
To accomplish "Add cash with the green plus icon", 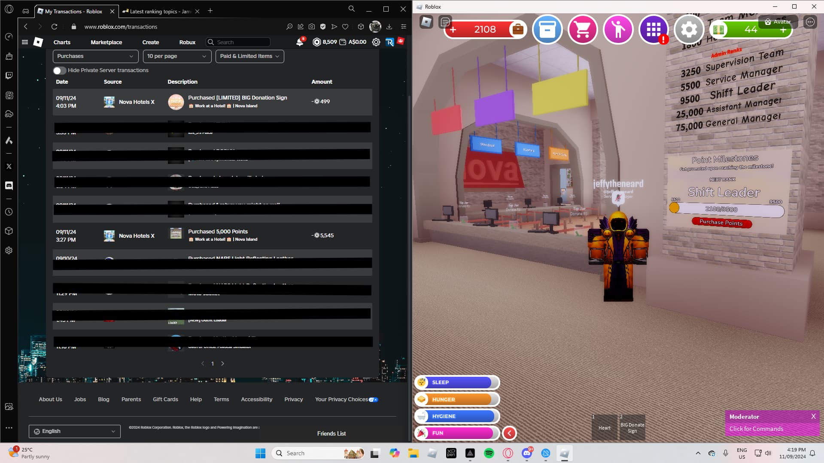I will [x=783, y=30].
